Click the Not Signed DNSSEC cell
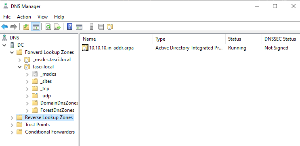300x146 pixels. 276,48
